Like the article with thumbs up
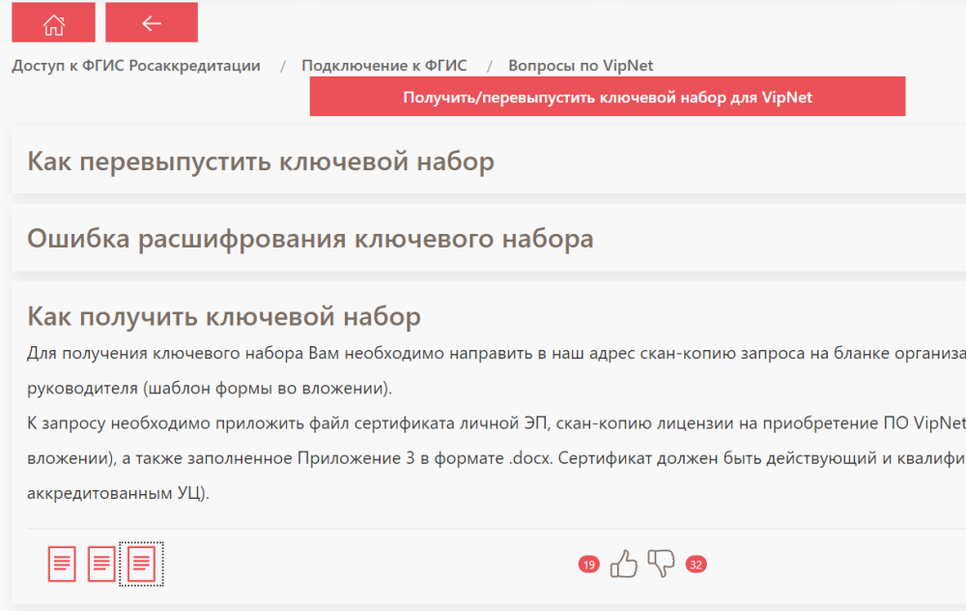The width and height of the screenshot is (966, 611). click(624, 564)
